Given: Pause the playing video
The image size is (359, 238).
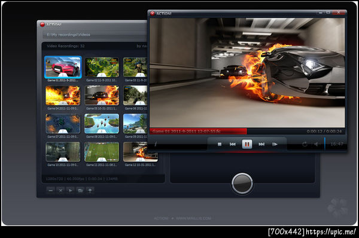Looking at the screenshot, I should 247,144.
